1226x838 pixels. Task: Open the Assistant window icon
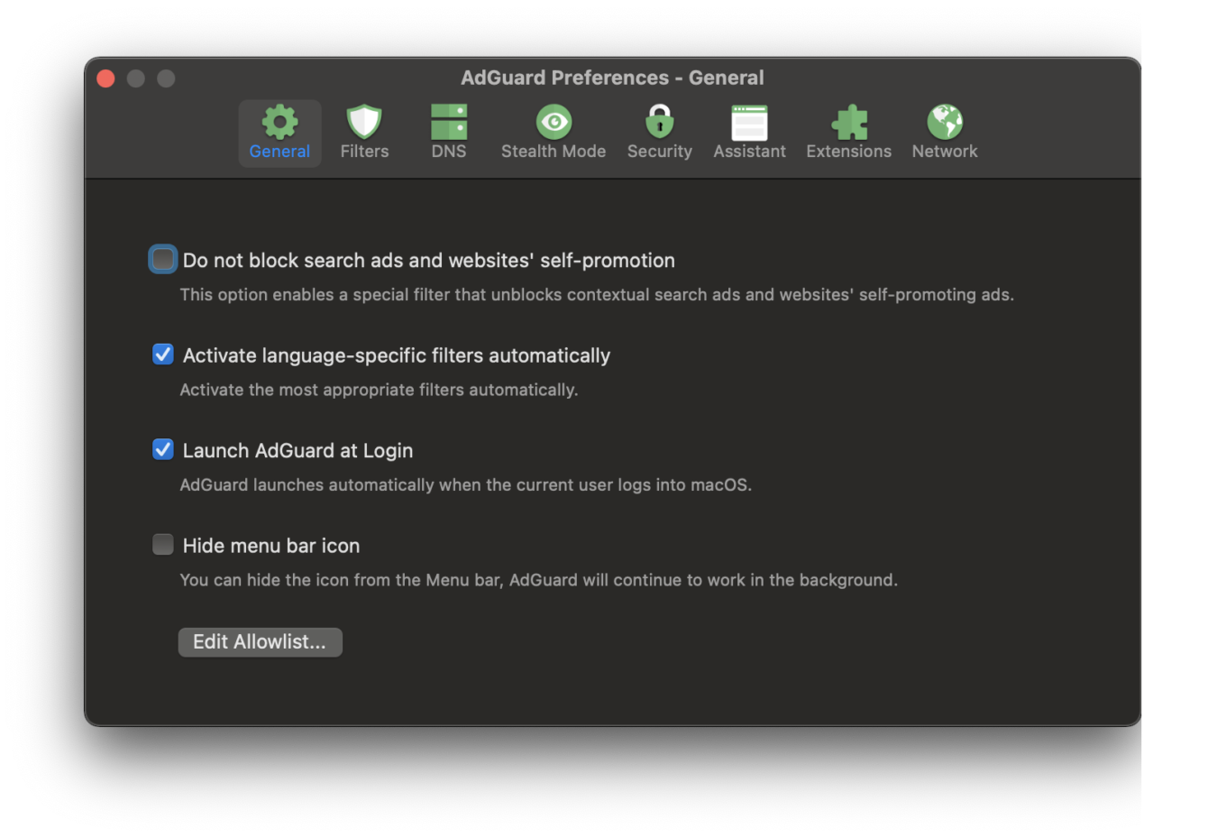pyautogui.click(x=749, y=123)
